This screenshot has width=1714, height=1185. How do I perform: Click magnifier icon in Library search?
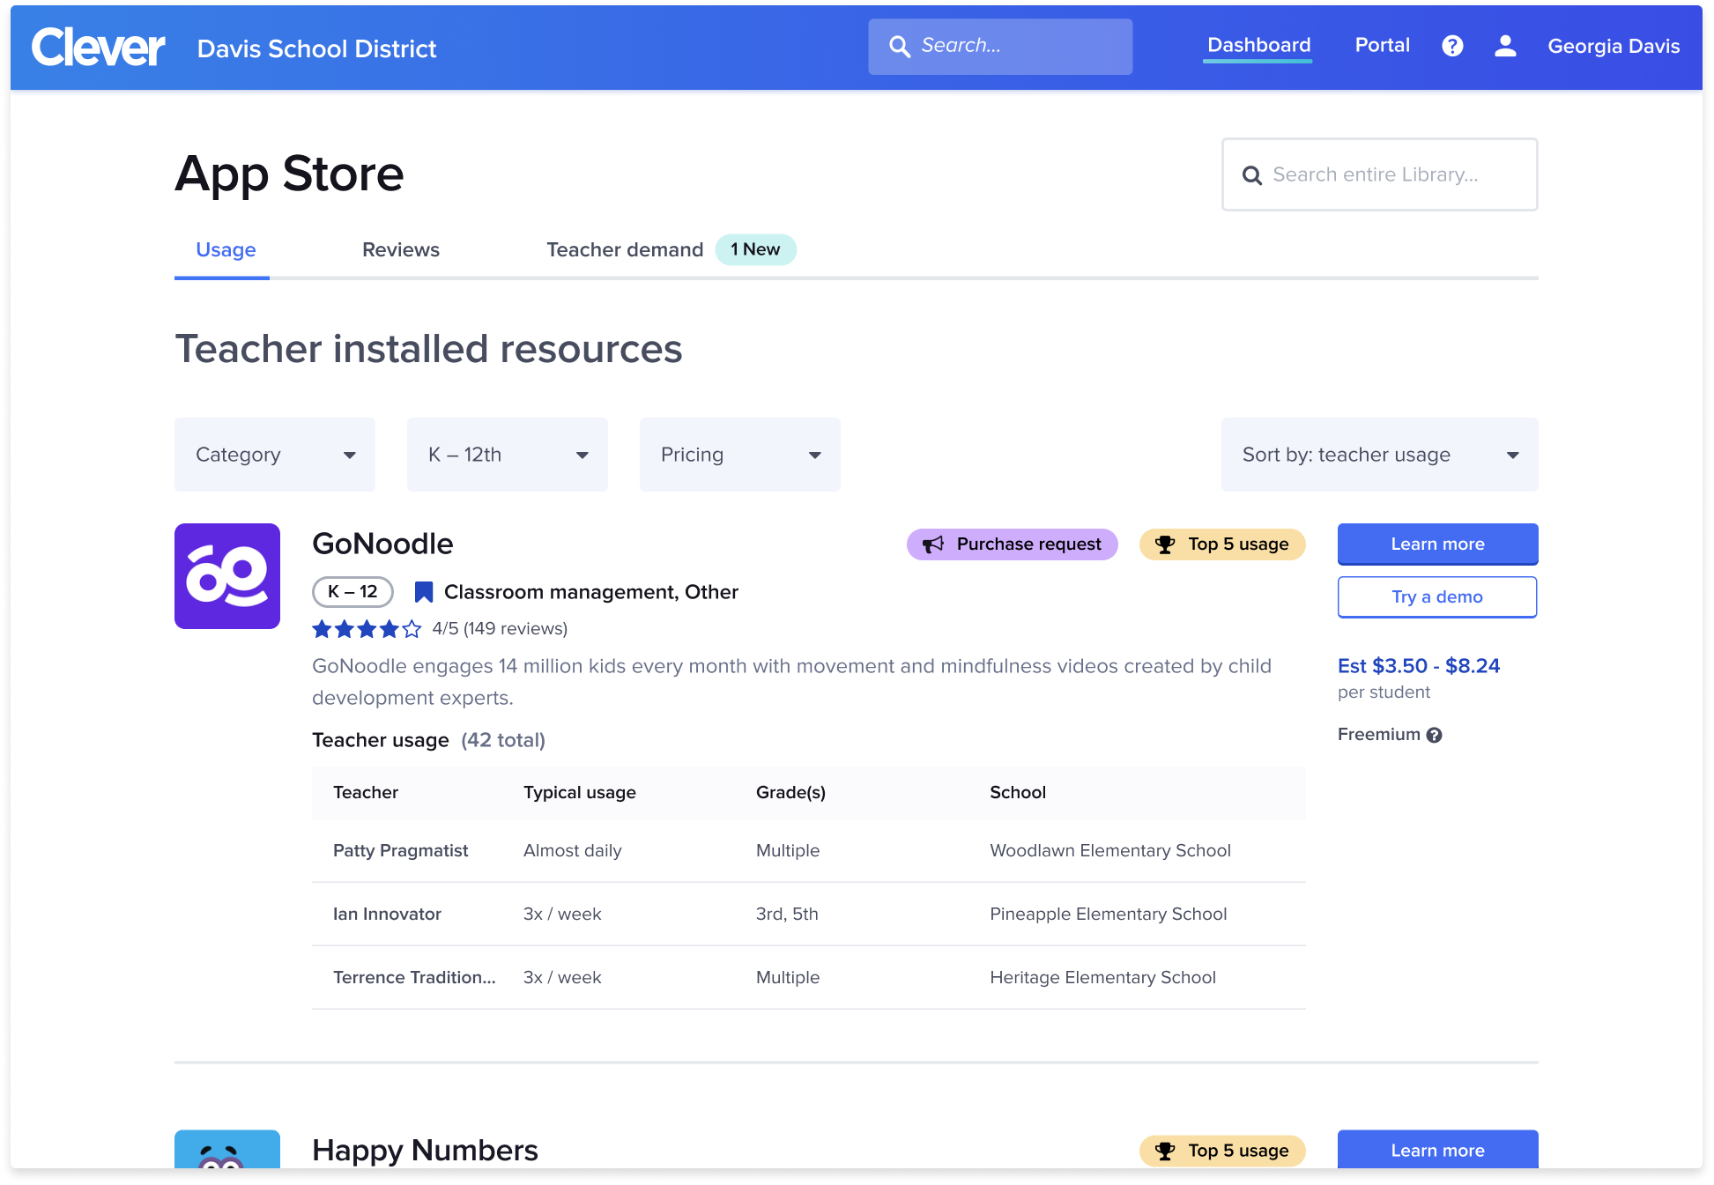click(x=1251, y=175)
